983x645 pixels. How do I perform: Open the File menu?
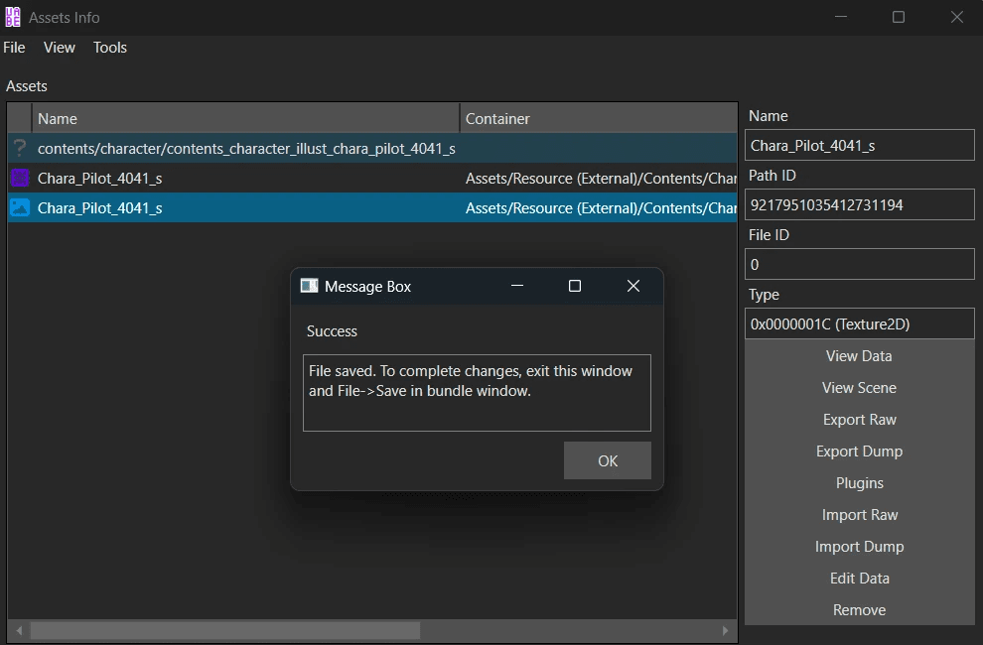pyautogui.click(x=15, y=48)
